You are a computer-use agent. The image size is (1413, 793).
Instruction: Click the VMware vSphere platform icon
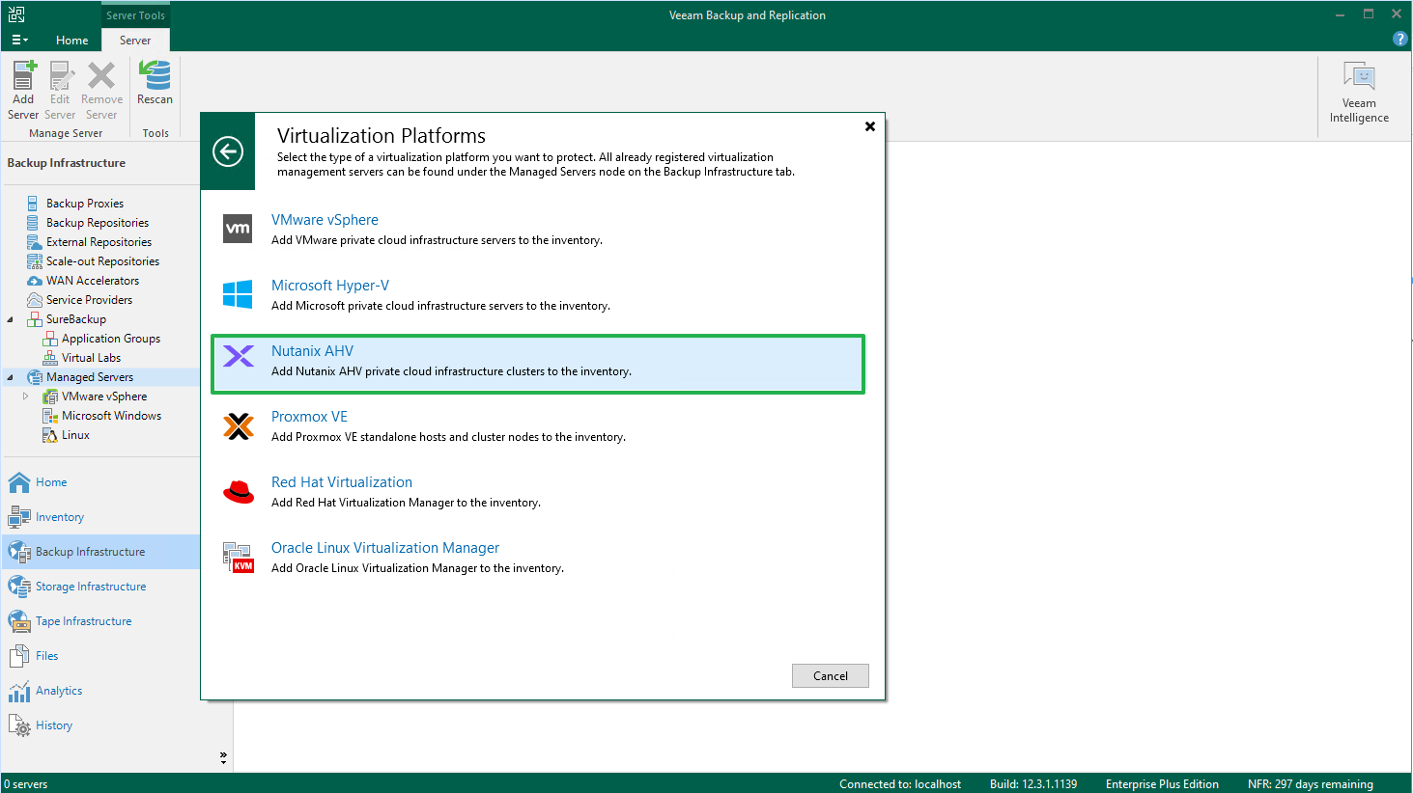(238, 229)
